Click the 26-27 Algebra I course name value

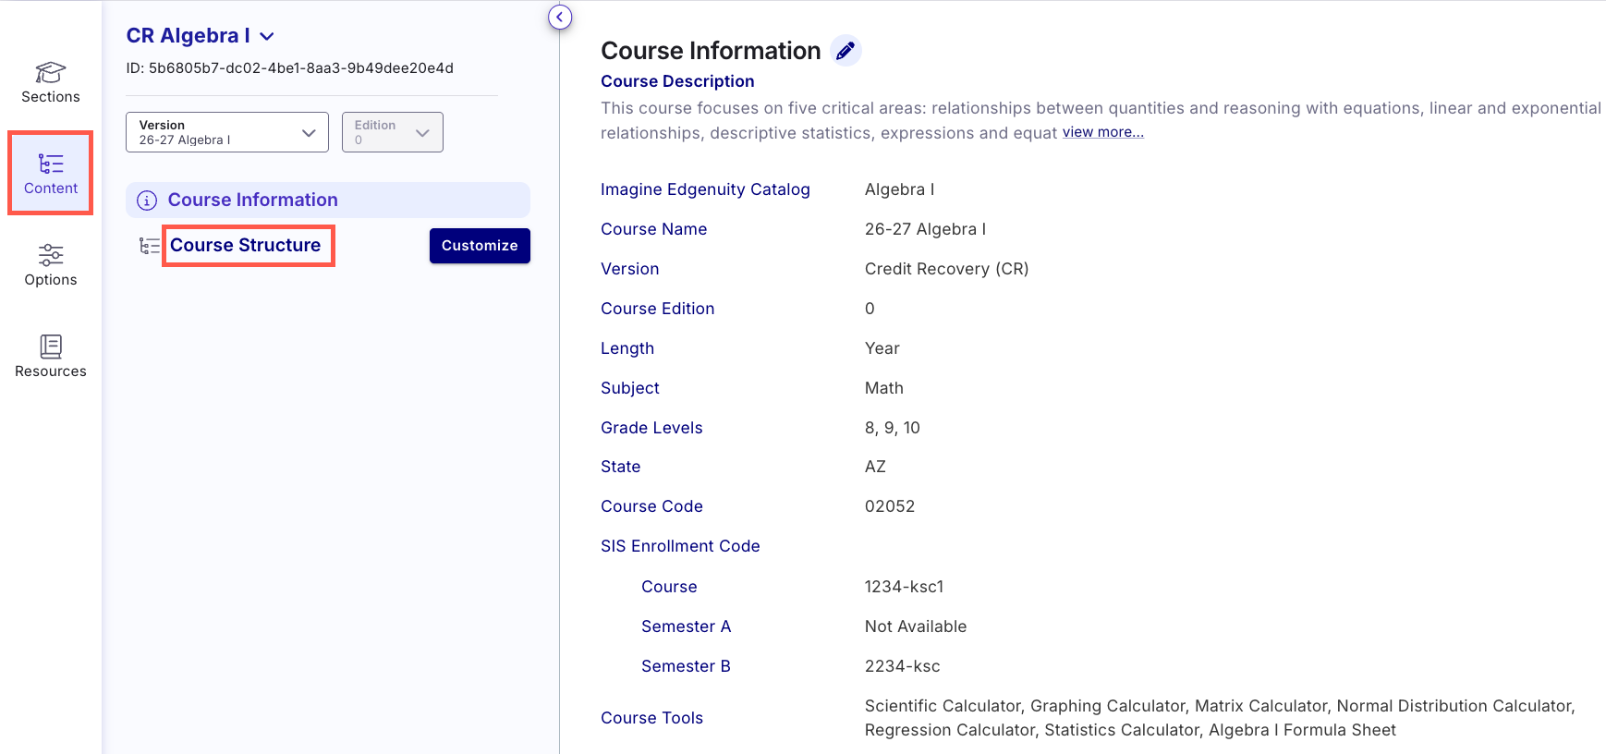925,229
